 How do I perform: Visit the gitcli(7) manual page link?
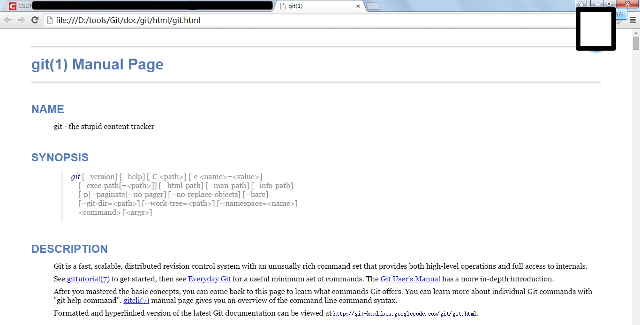(136, 301)
